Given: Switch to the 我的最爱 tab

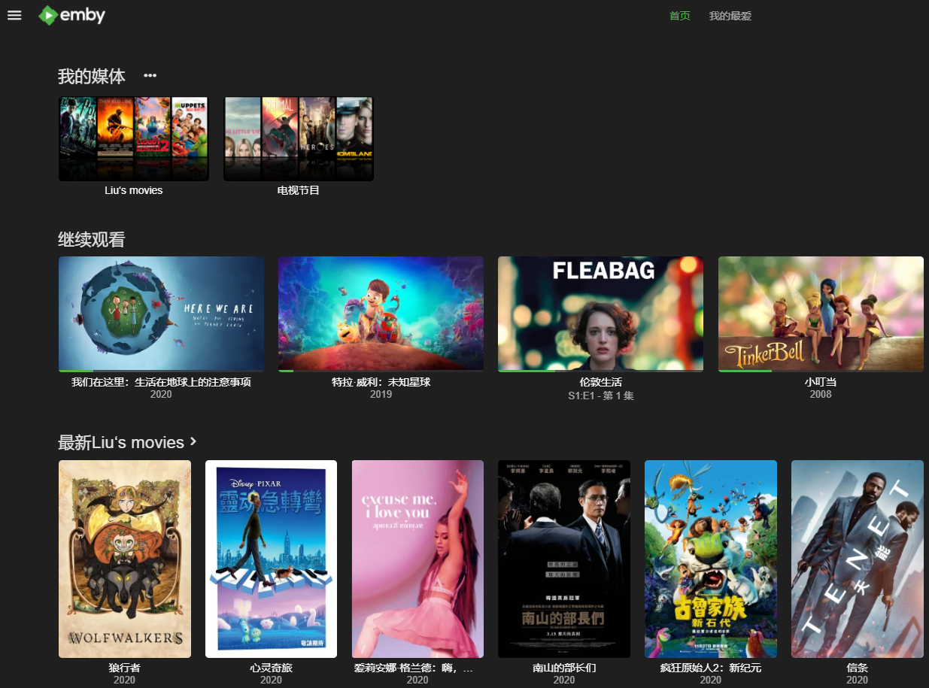Looking at the screenshot, I should [x=730, y=16].
